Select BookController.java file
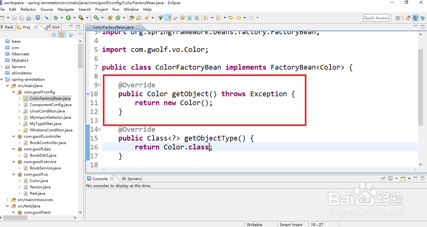Image resolution: width=427 pixels, height=227 pixels. pyautogui.click(x=48, y=143)
